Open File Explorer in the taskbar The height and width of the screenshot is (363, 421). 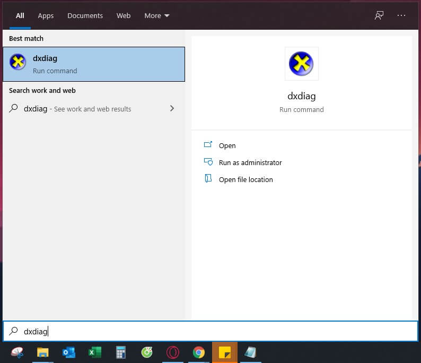point(43,352)
